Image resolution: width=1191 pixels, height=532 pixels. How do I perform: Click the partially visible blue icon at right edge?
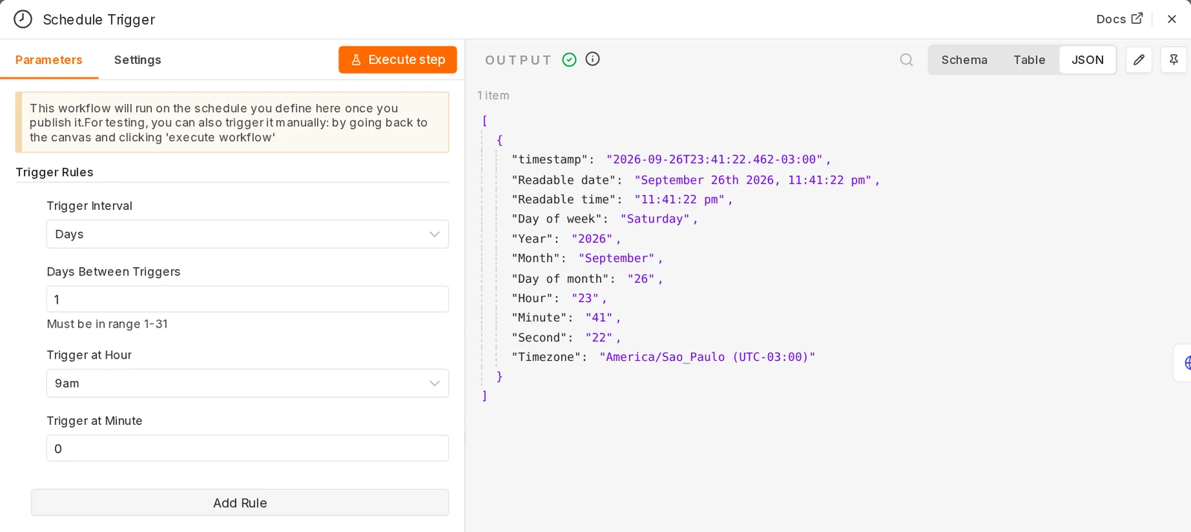click(1186, 363)
